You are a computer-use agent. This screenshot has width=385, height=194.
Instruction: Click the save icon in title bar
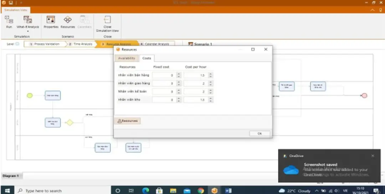[11, 2]
